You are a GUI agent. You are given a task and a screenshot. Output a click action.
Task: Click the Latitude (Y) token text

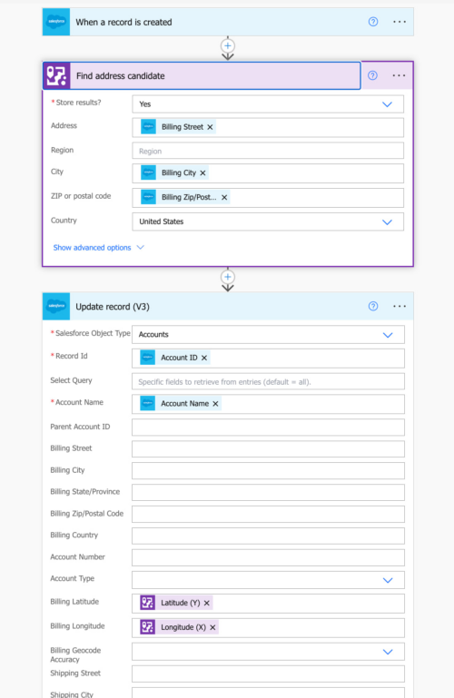click(181, 603)
